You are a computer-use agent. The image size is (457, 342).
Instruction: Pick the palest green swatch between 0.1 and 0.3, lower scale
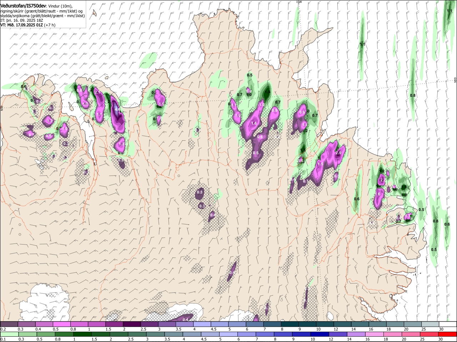(9, 335)
